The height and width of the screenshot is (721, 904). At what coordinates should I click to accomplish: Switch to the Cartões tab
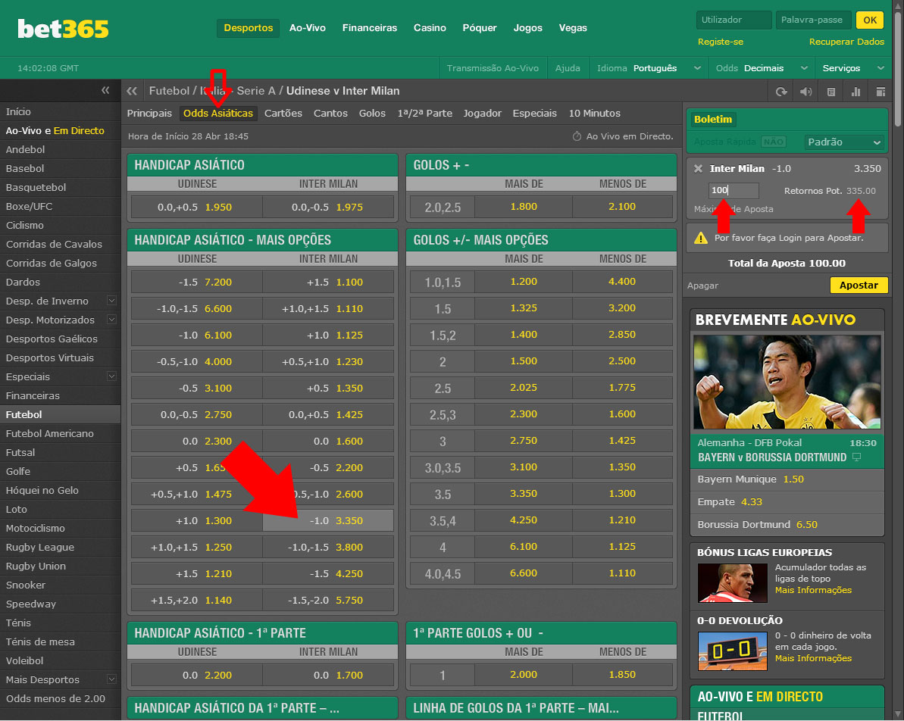click(283, 113)
